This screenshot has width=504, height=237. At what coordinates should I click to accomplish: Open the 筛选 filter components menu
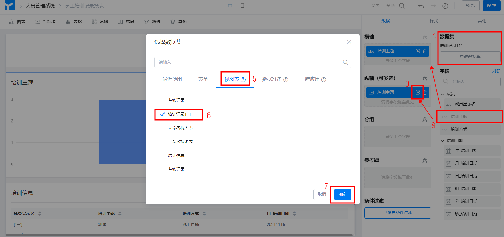(152, 22)
